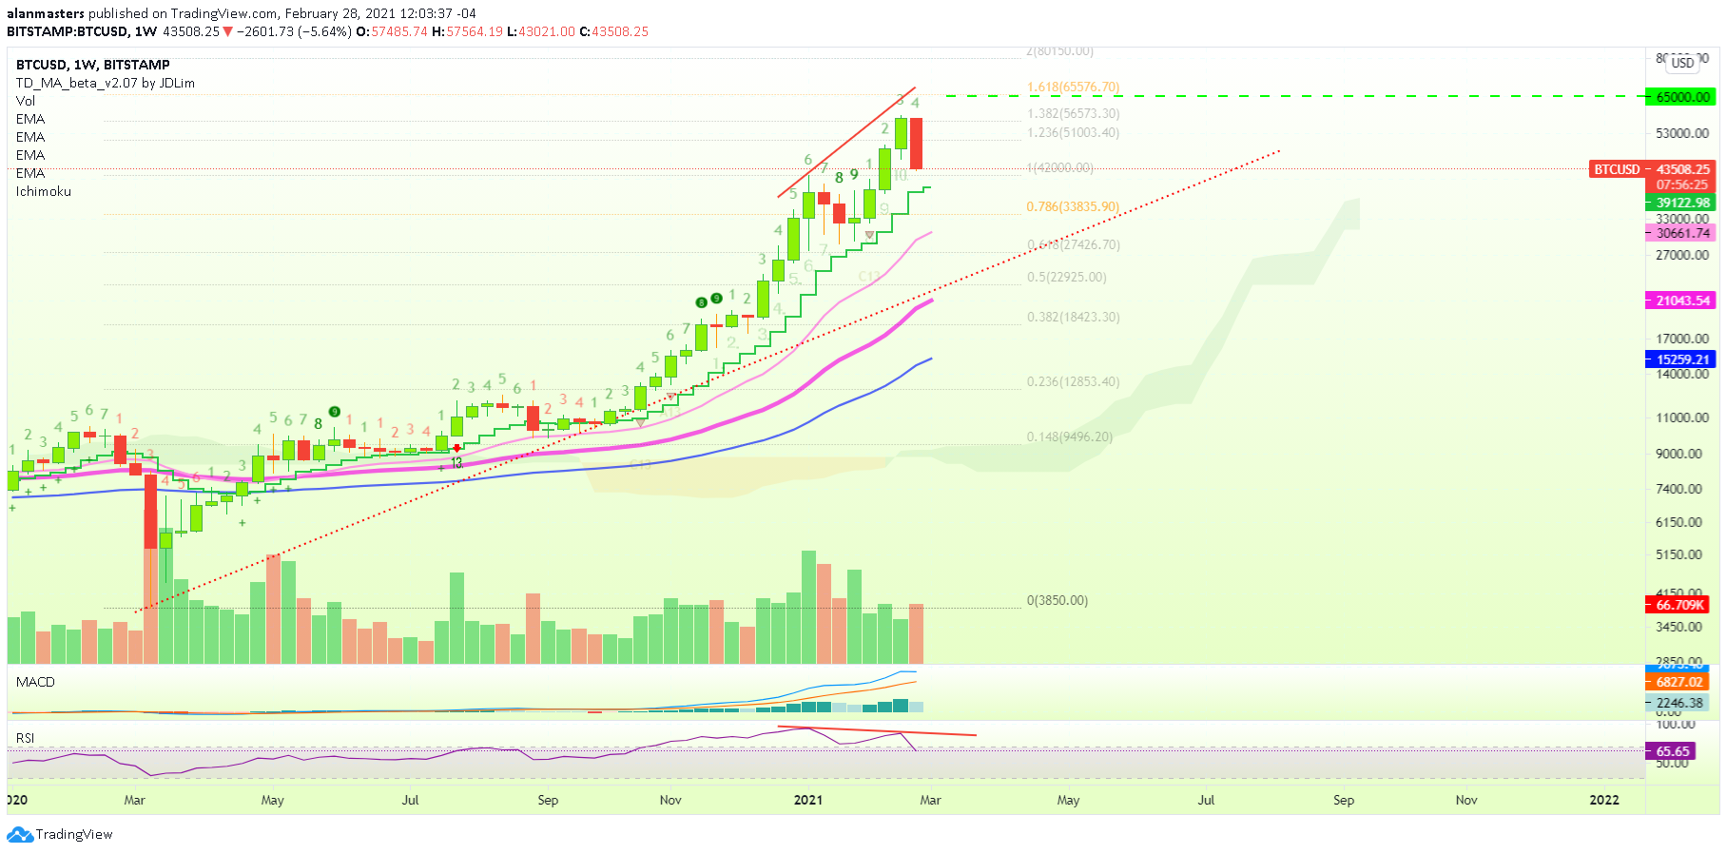The width and height of the screenshot is (1727, 854).
Task: Click the red down-triangle price change icon
Action: 228,31
